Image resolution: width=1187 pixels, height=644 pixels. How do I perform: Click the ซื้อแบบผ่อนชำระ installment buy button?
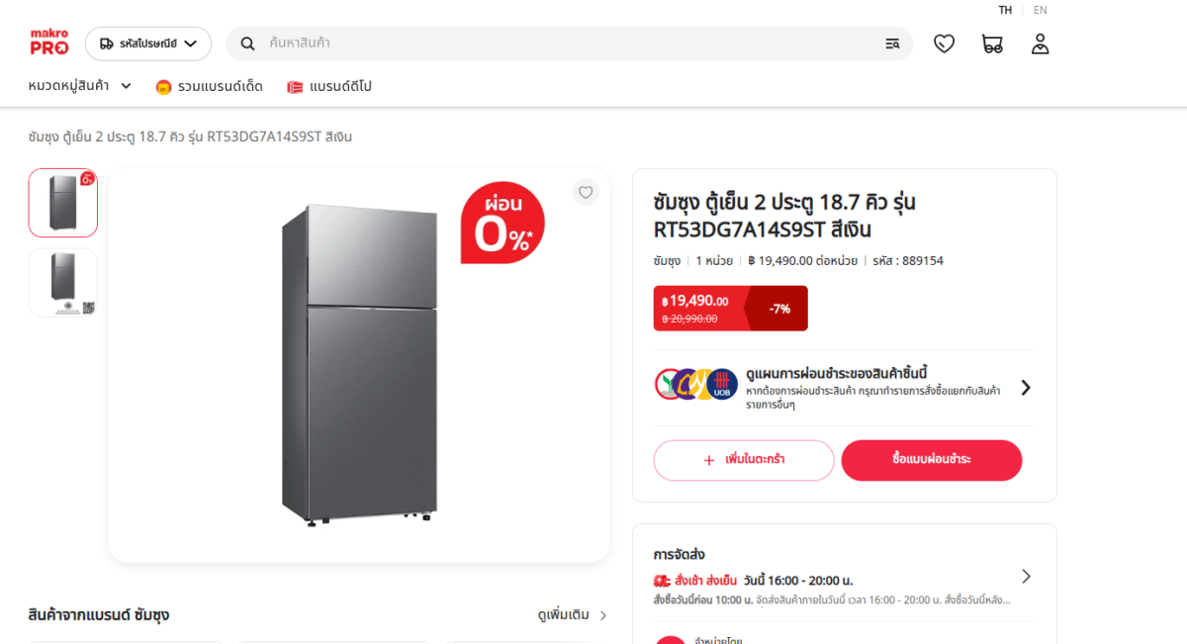[x=932, y=460]
